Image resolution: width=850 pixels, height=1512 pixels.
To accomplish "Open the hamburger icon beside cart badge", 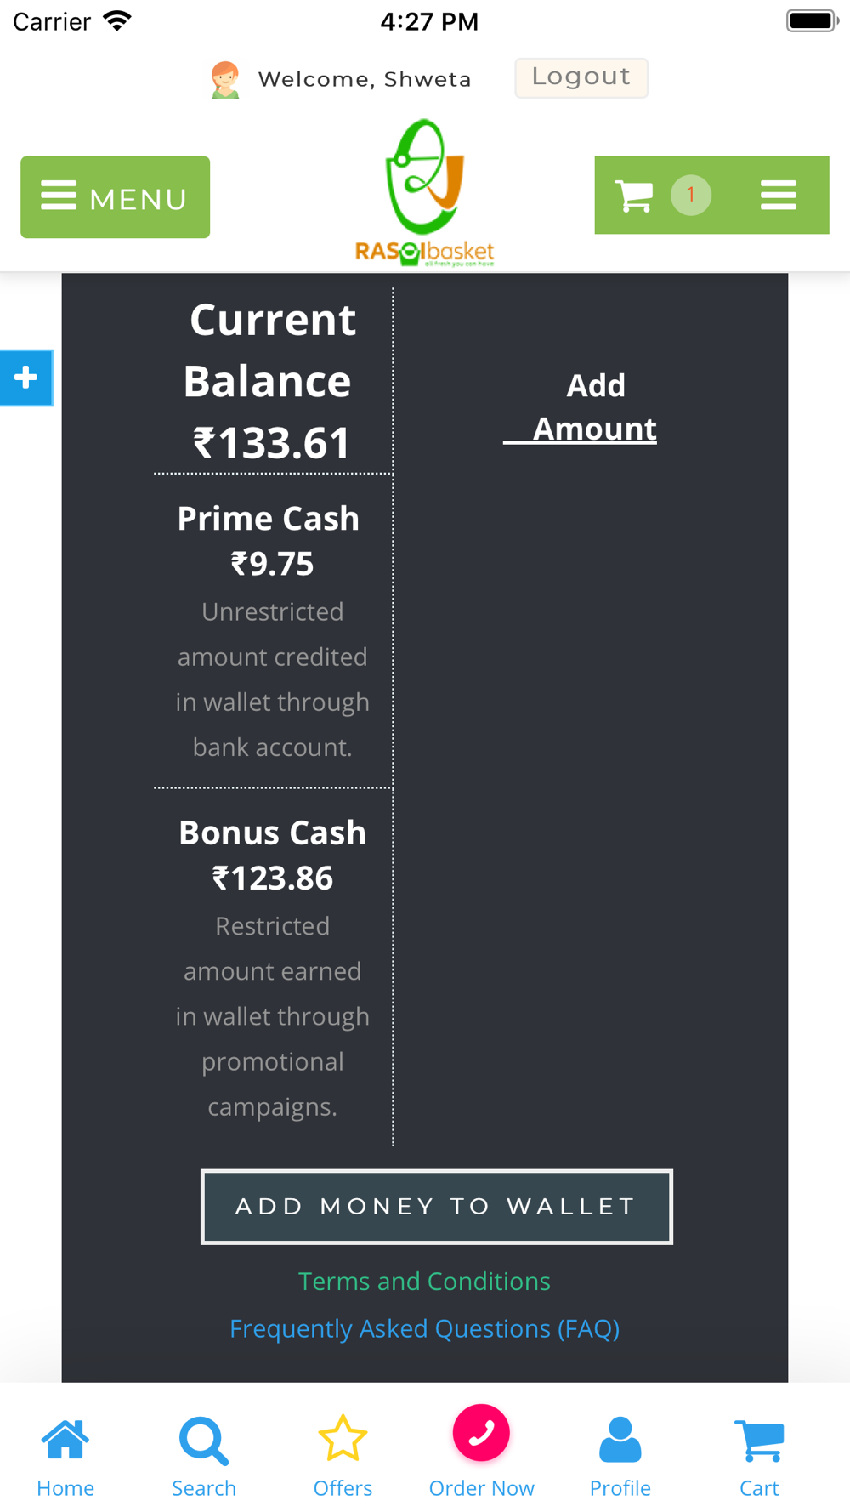I will pyautogui.click(x=778, y=195).
